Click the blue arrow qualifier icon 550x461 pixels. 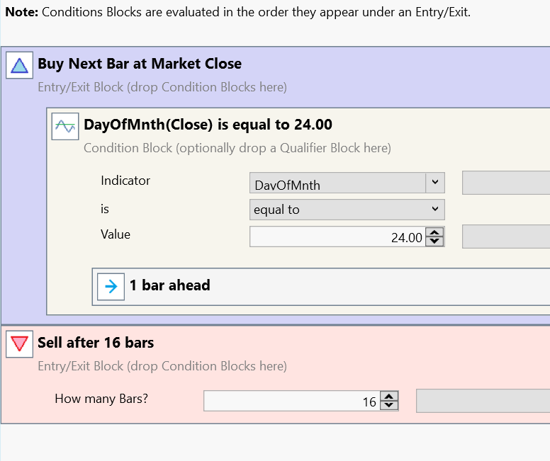pyautogui.click(x=111, y=286)
